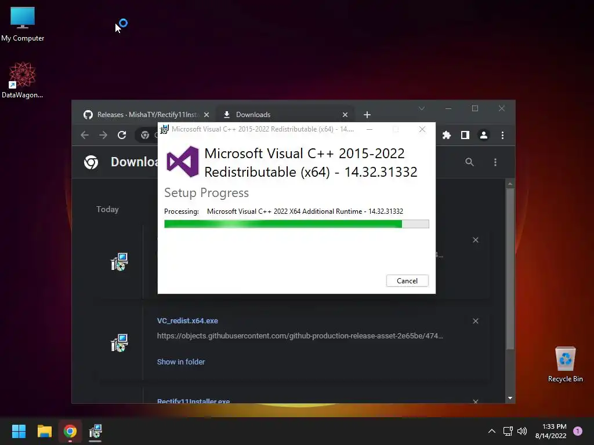This screenshot has height=445, width=594.
Task: Open the Downloads page more actions menu
Action: click(495, 162)
